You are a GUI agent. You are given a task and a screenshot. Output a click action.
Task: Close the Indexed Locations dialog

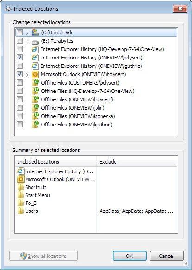coord(180,9)
